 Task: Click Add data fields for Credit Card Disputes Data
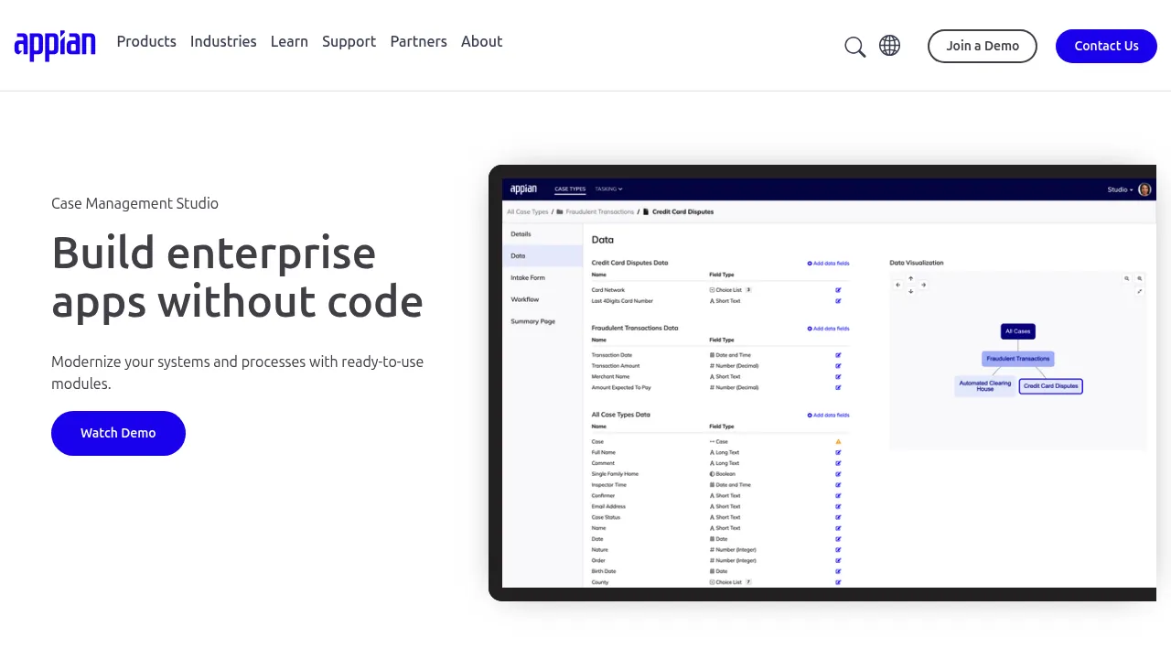click(x=828, y=264)
